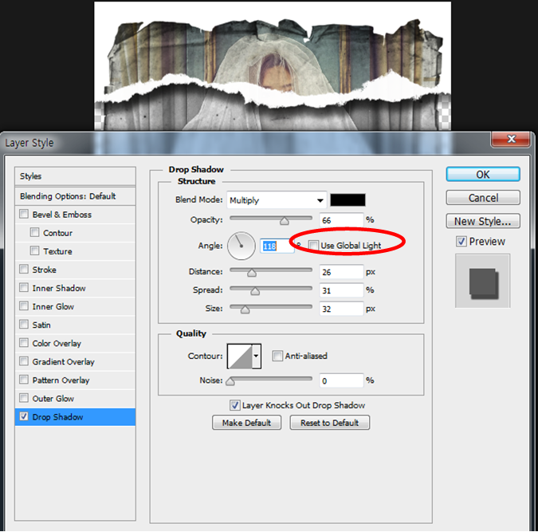Click the Opacity value field

tap(341, 220)
